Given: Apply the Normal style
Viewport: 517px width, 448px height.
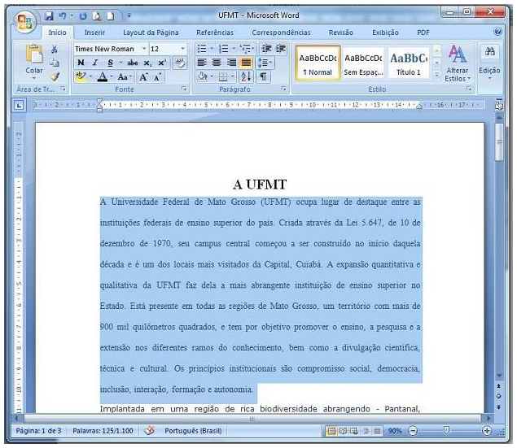Looking at the screenshot, I should point(318,63).
